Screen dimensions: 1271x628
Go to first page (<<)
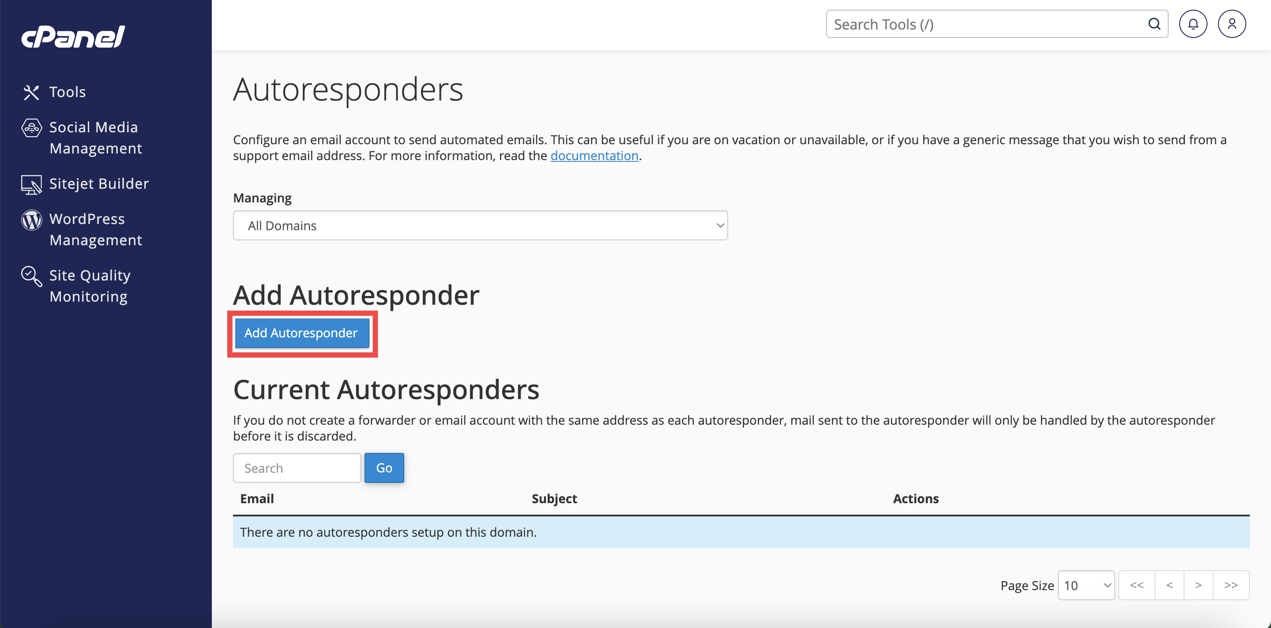tap(1136, 585)
